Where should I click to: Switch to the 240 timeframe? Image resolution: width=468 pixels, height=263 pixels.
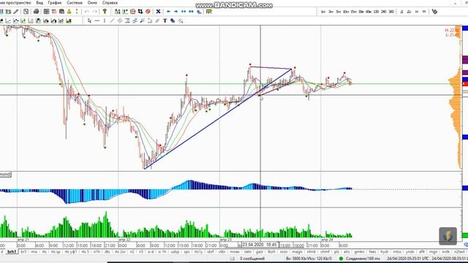coord(383,12)
